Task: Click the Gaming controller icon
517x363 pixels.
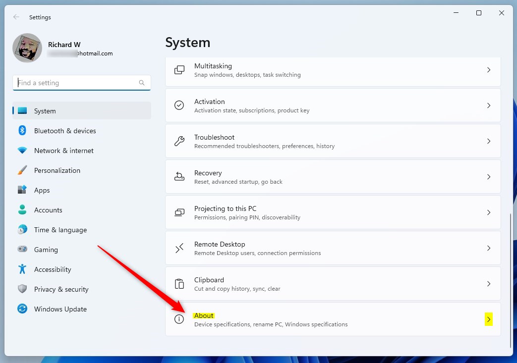Action: [x=22, y=250]
